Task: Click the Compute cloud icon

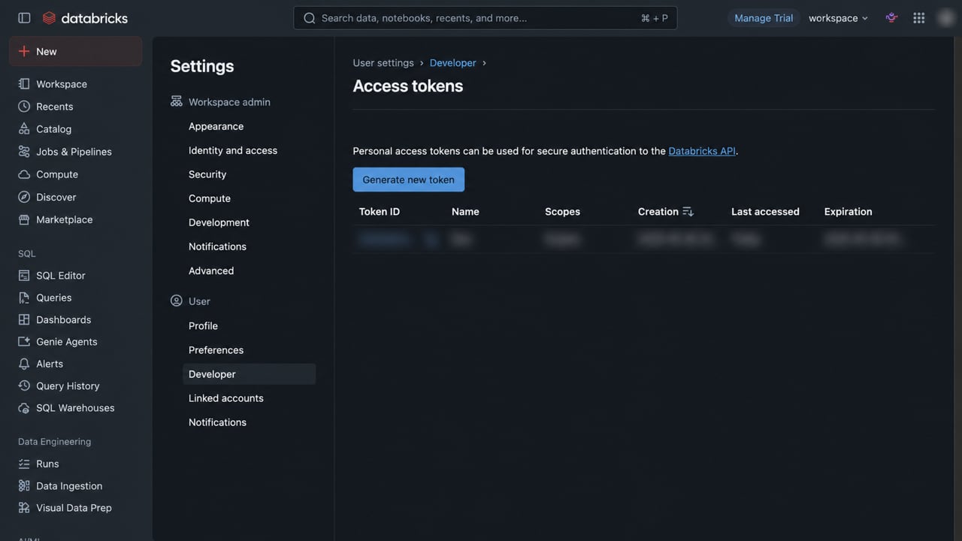Action: (24, 174)
